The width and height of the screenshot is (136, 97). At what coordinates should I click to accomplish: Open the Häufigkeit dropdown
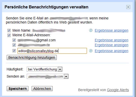[45, 69]
